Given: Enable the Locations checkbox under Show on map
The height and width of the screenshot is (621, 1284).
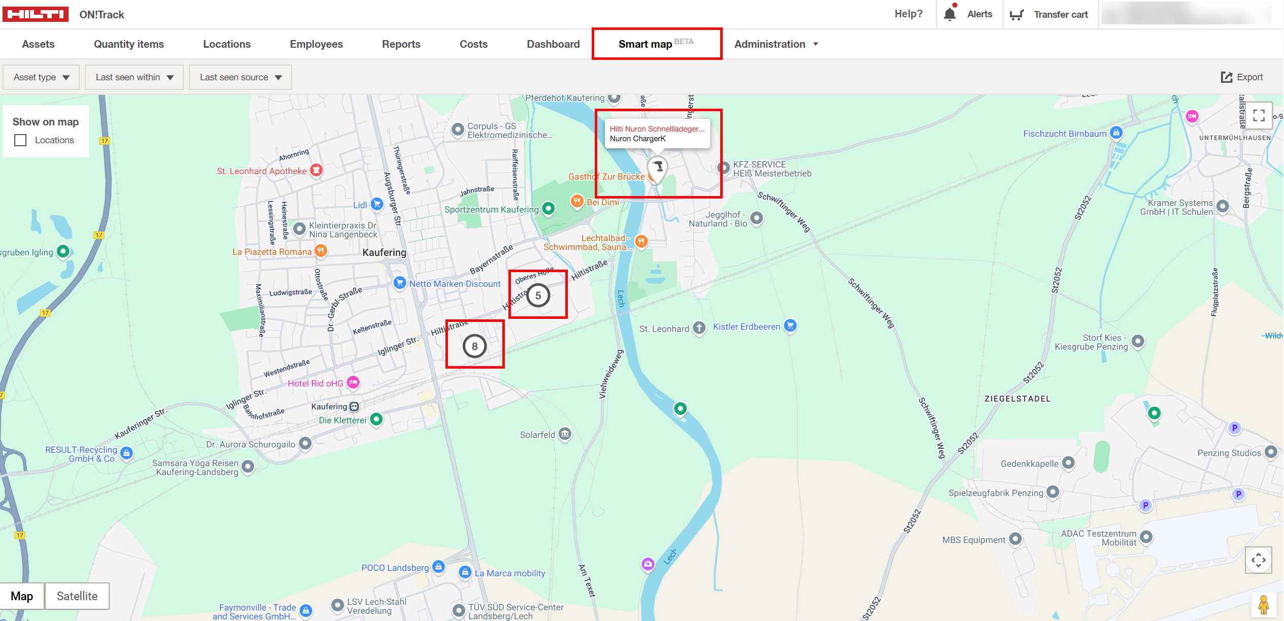Looking at the screenshot, I should click(20, 140).
